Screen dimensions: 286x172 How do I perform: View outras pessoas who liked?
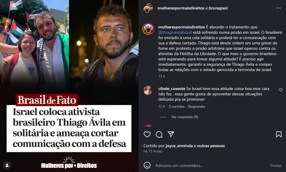coord(211,146)
